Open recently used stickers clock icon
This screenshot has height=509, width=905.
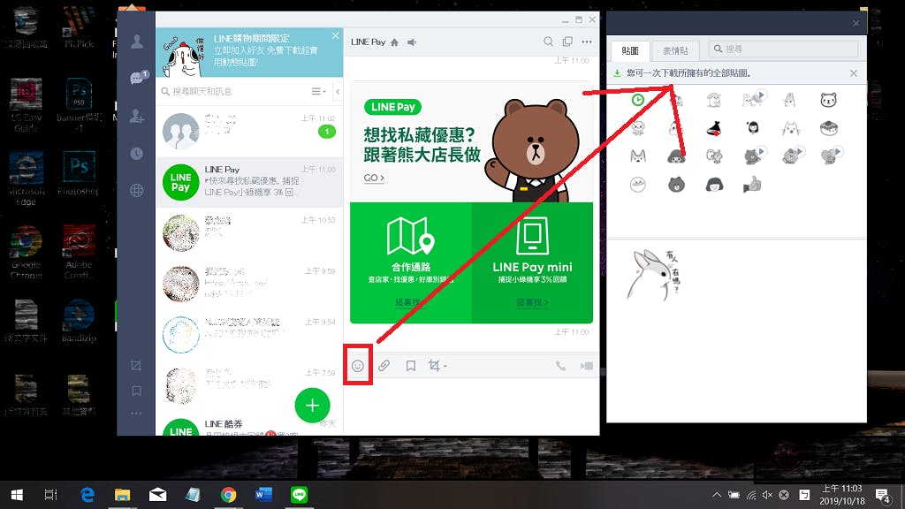pos(638,101)
